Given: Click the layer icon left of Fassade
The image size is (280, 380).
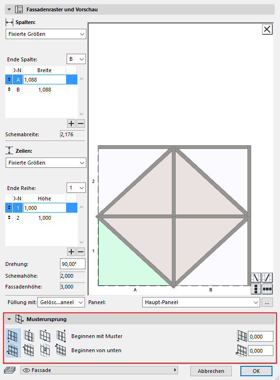Looking at the screenshot, I should pyautogui.click(x=10, y=370).
